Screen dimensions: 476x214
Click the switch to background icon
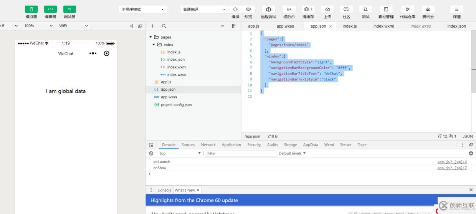289,9
